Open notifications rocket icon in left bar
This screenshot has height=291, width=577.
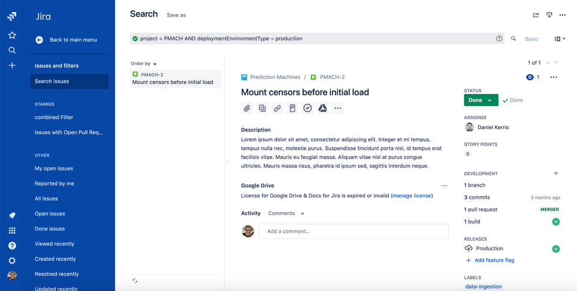pos(12,216)
